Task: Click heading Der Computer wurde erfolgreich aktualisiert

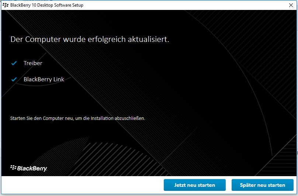Action: [x=90, y=39]
